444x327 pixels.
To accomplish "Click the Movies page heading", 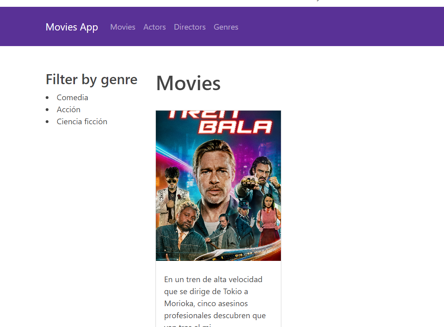I will click(x=188, y=83).
